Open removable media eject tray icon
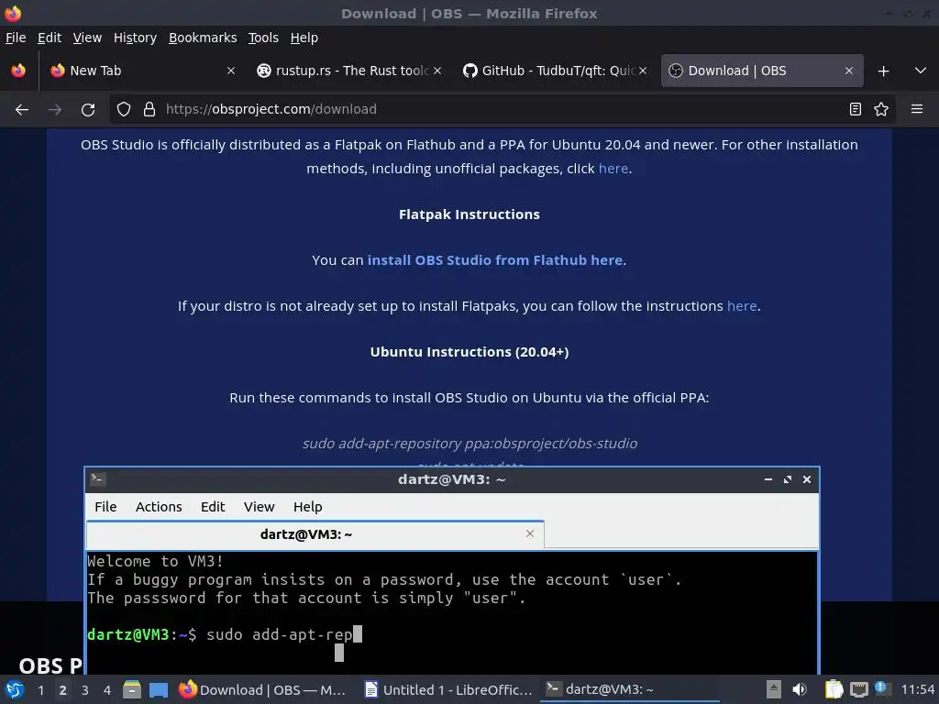Viewport: 939px width, 704px height. [774, 689]
